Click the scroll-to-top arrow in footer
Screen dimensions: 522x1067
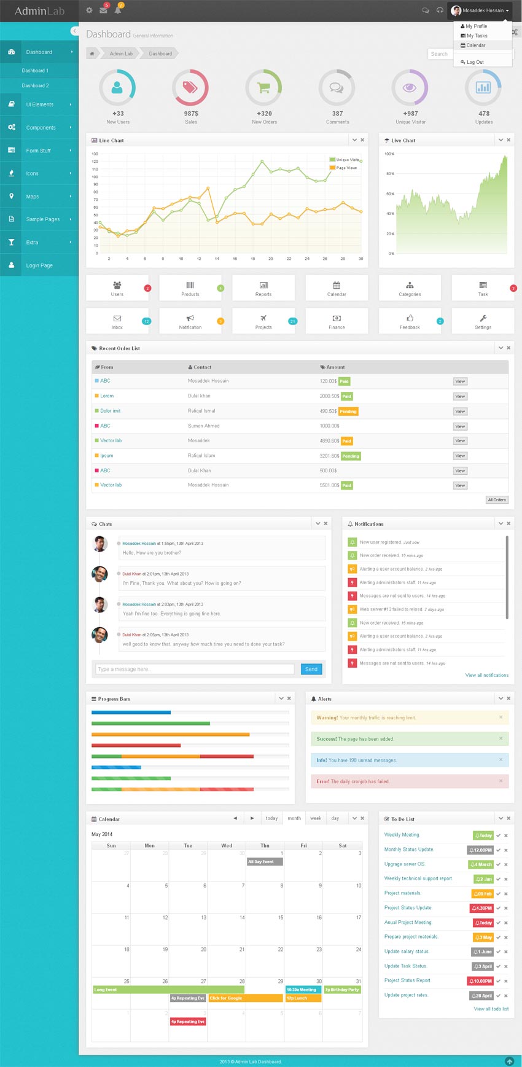509,1061
